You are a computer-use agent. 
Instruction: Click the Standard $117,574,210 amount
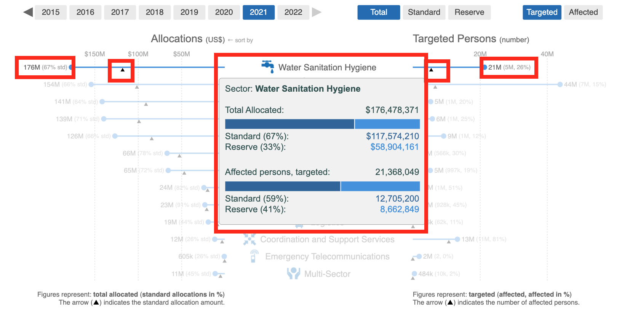(x=392, y=136)
